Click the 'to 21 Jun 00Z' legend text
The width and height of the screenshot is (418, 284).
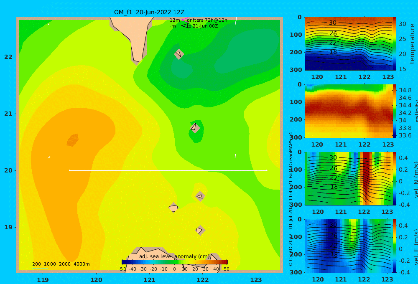coord(202,26)
